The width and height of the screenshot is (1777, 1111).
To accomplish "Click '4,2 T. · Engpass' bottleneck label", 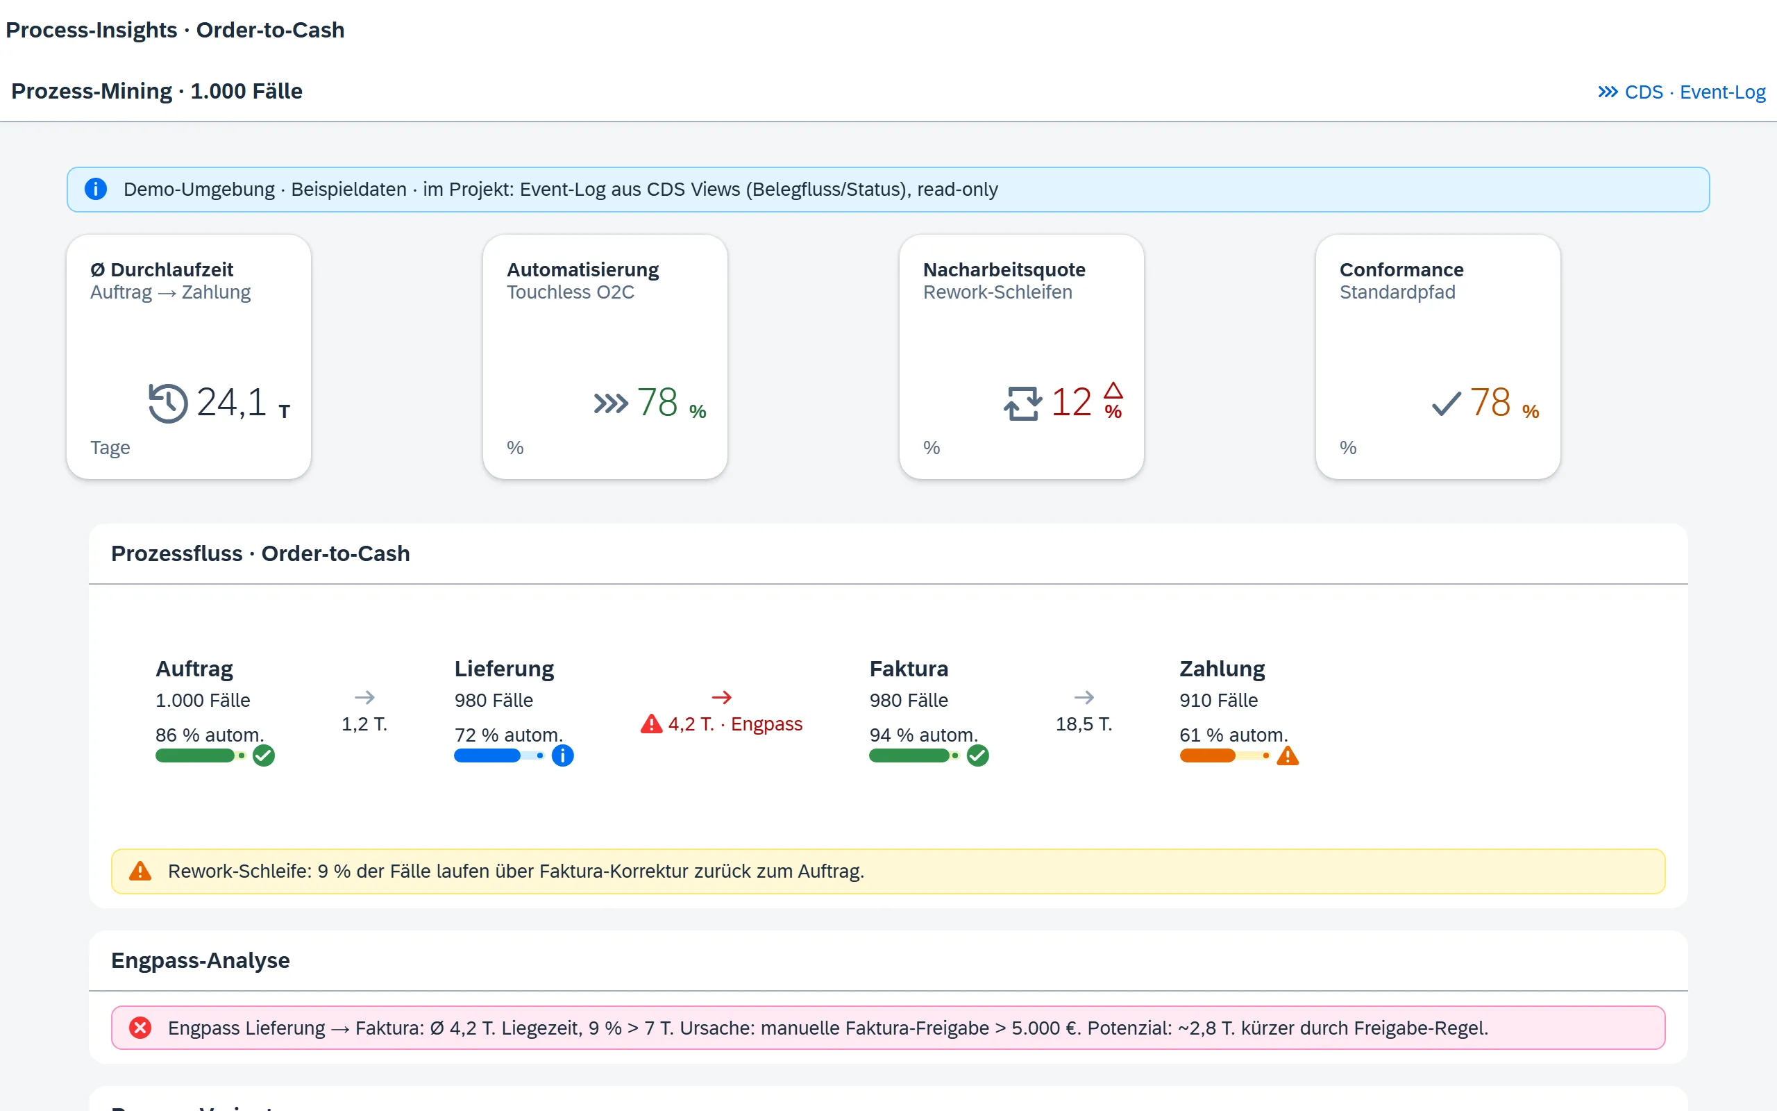I will pos(735,724).
